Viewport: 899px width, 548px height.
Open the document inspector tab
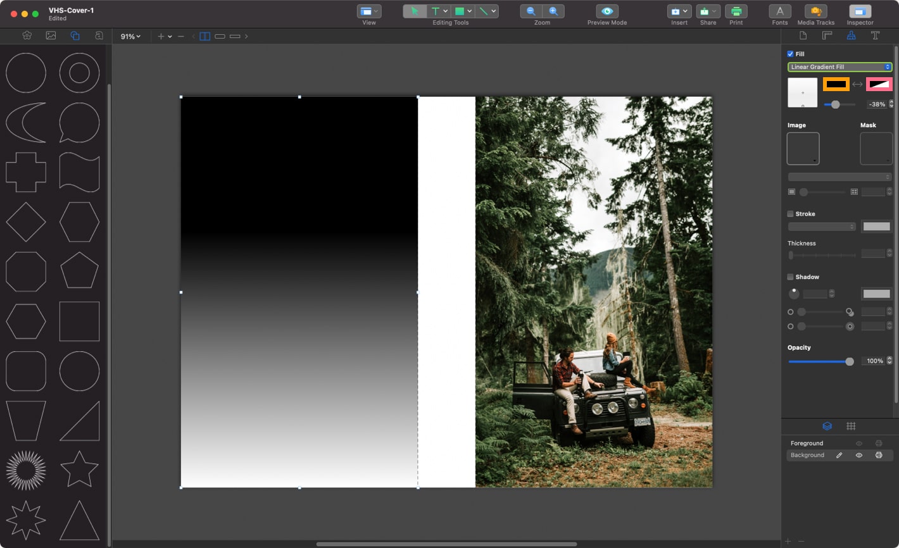pos(803,35)
